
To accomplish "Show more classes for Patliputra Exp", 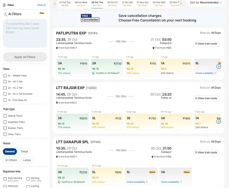I will [x=219, y=67].
